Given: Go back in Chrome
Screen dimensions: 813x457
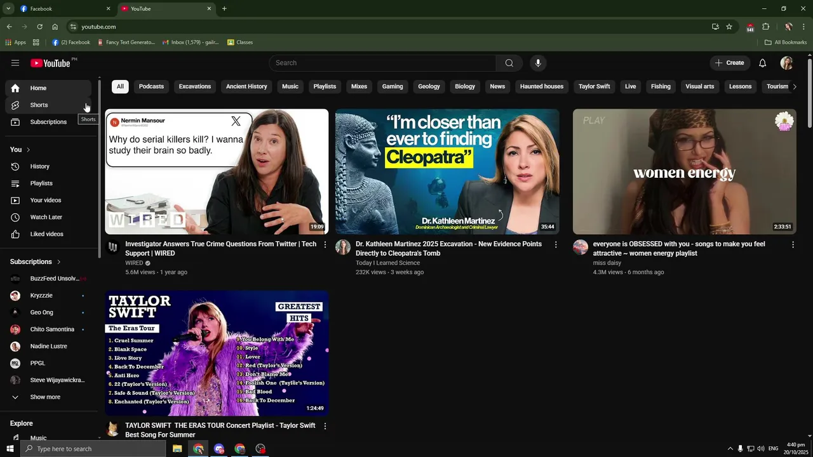Looking at the screenshot, I should click(9, 27).
